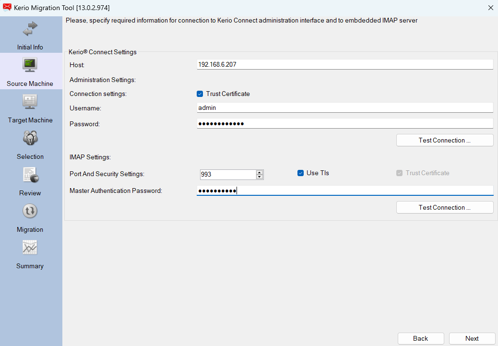
Task: Click the Selection step label
Action: point(30,156)
